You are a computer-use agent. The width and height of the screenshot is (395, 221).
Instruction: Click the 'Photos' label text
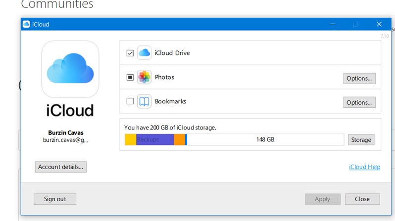(164, 77)
